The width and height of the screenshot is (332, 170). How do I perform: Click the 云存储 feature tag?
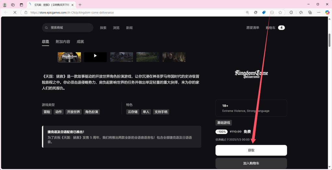tap(133, 112)
